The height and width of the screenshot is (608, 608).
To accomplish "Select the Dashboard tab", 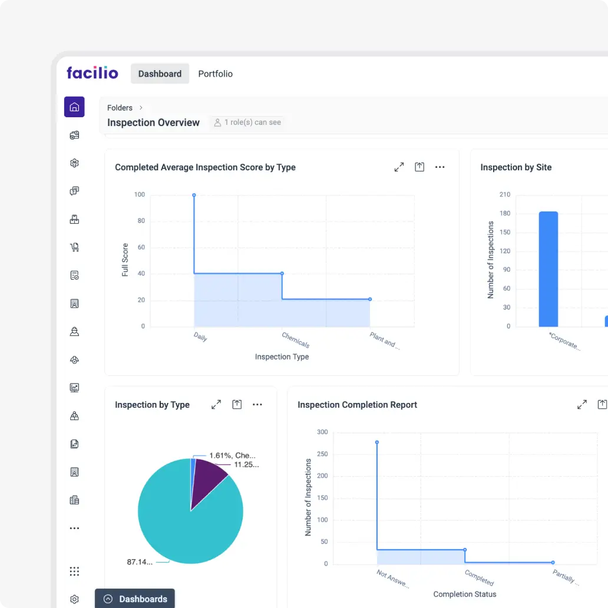I will 160,74.
